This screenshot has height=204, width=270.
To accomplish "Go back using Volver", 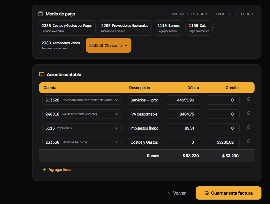I will tap(176, 193).
